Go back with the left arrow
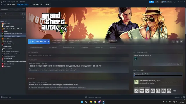Image resolution: width=186 pixels, height=104 pixels. pyautogui.click(x=1, y=5)
